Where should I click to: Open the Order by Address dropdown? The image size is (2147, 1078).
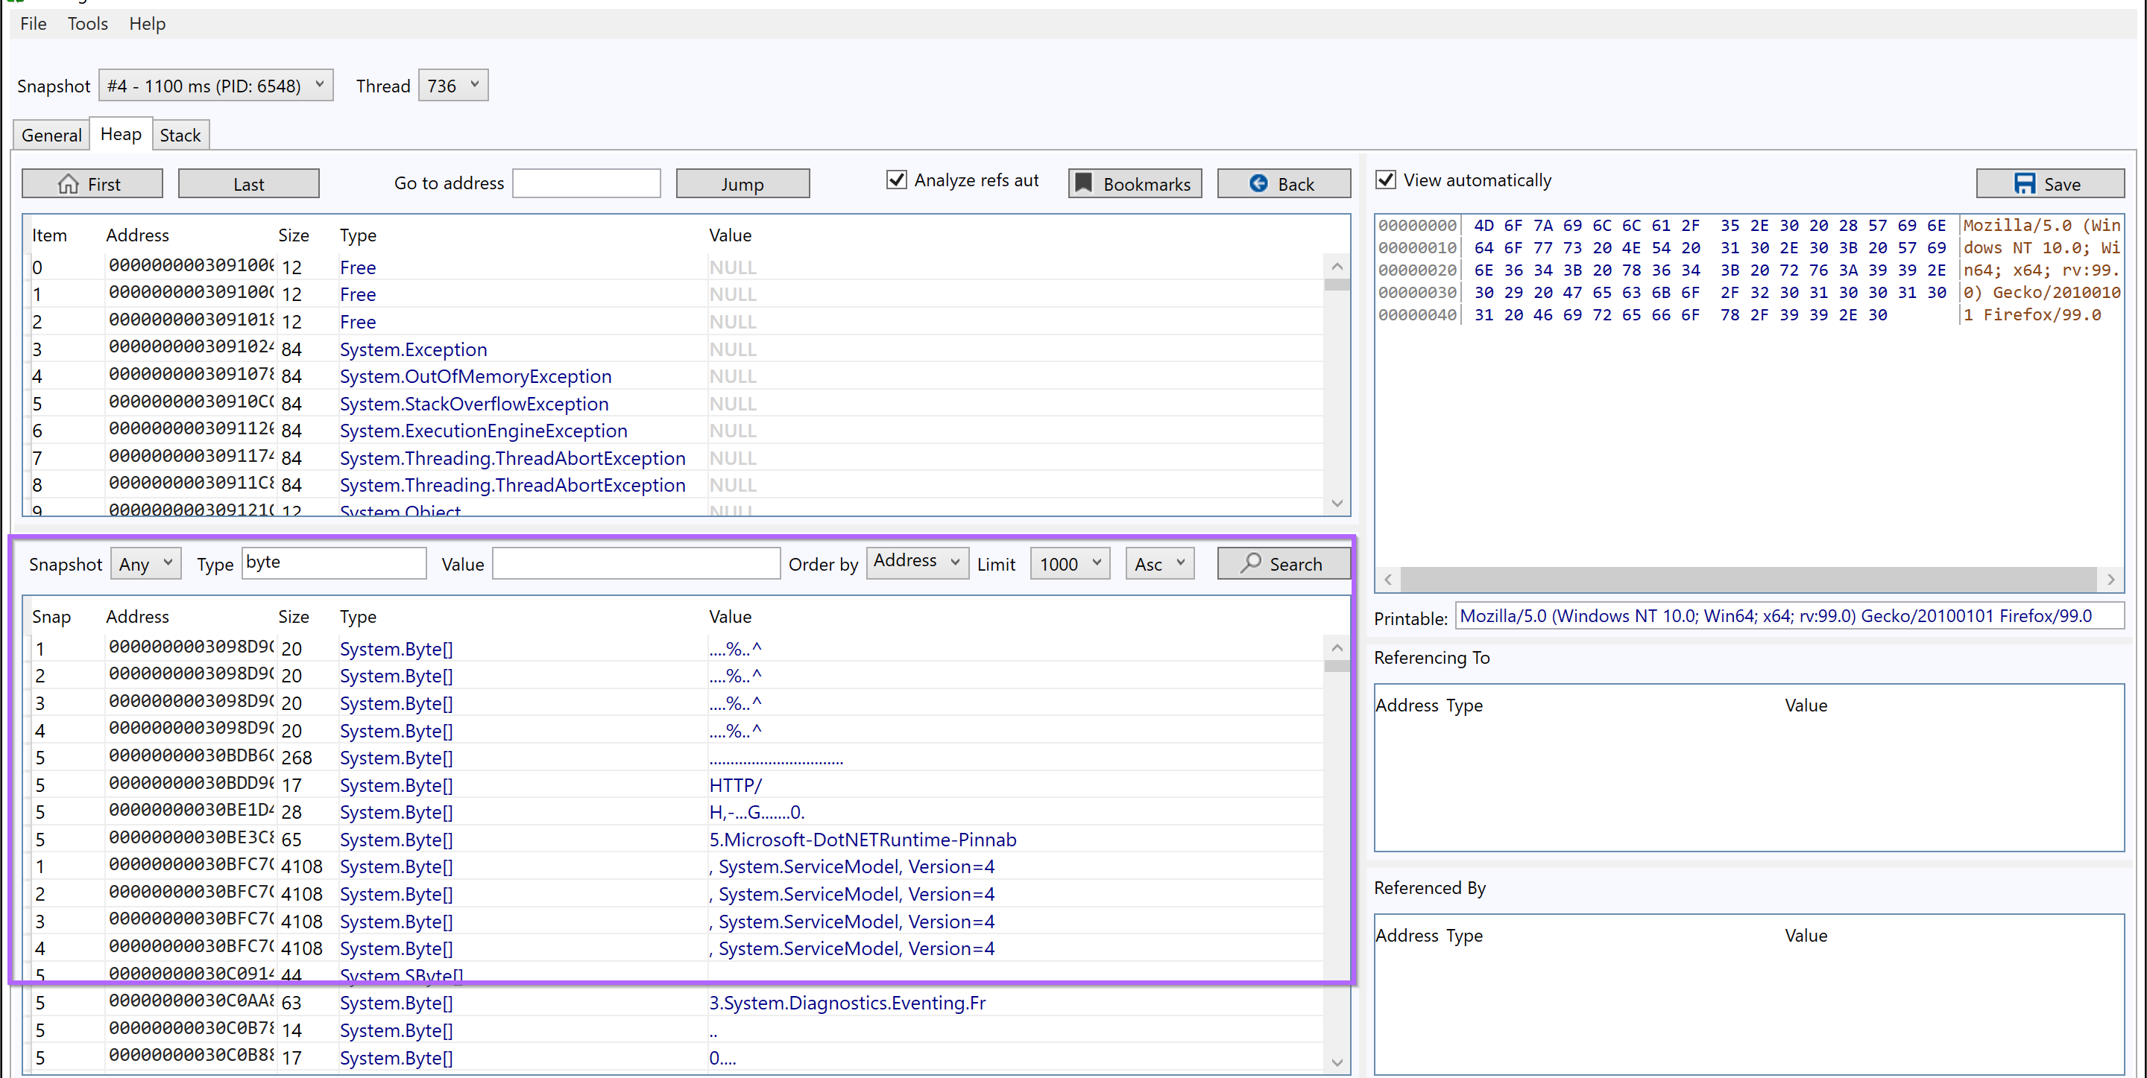[916, 562]
